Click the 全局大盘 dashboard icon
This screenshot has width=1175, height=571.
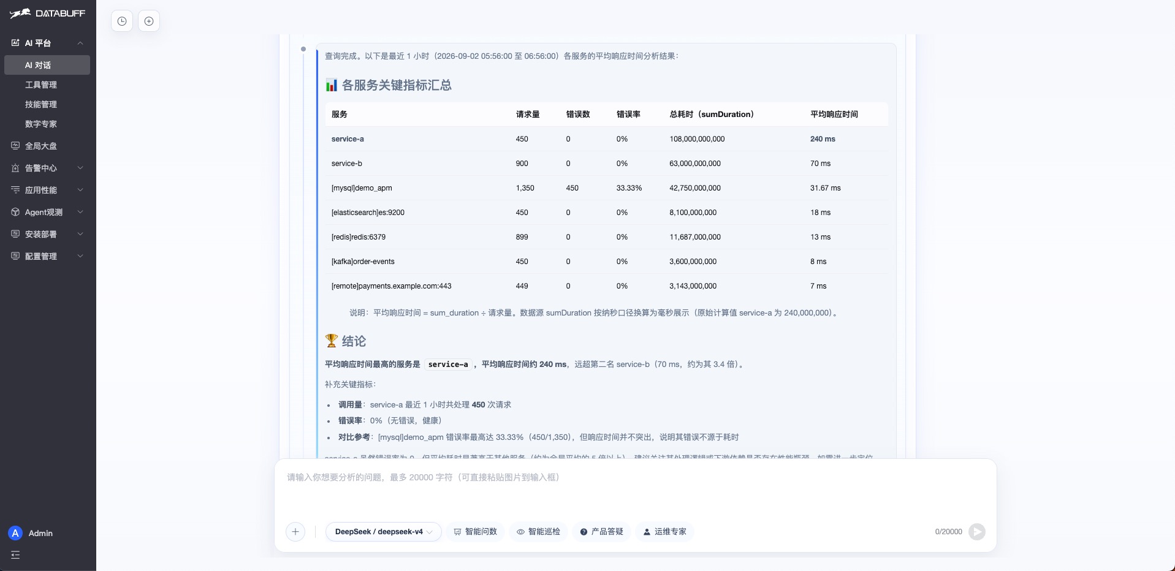(x=15, y=146)
